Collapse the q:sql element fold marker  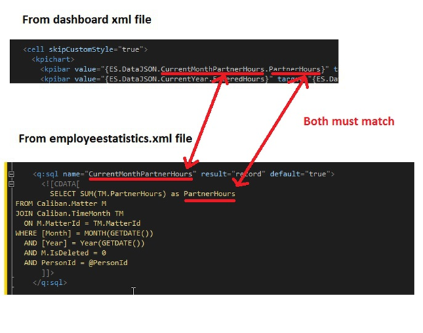(9, 174)
